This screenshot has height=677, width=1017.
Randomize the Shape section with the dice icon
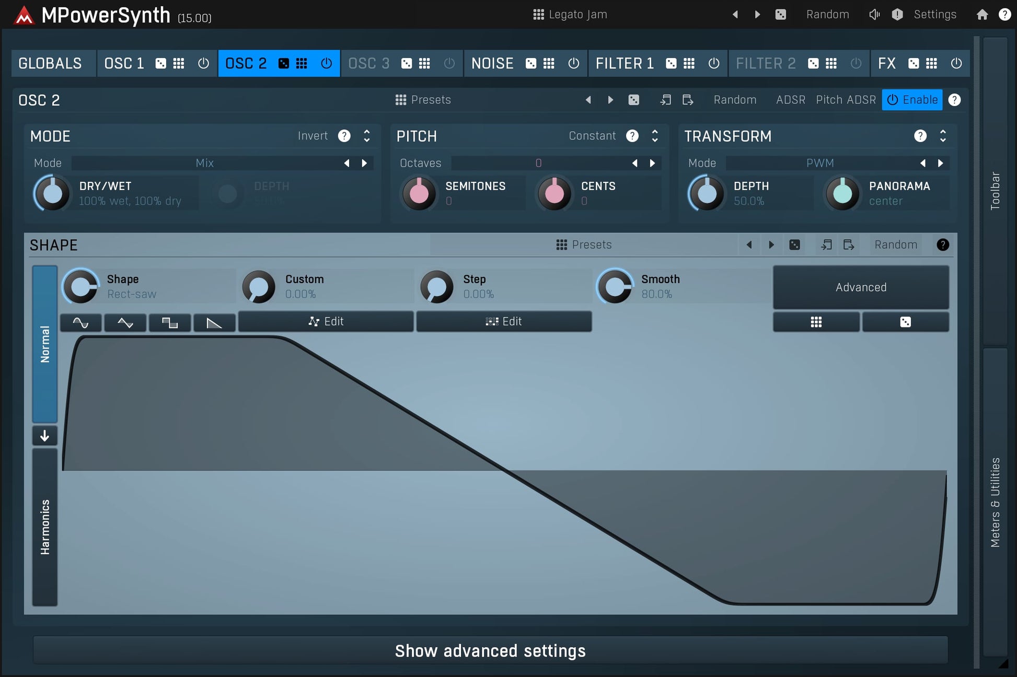[794, 244]
